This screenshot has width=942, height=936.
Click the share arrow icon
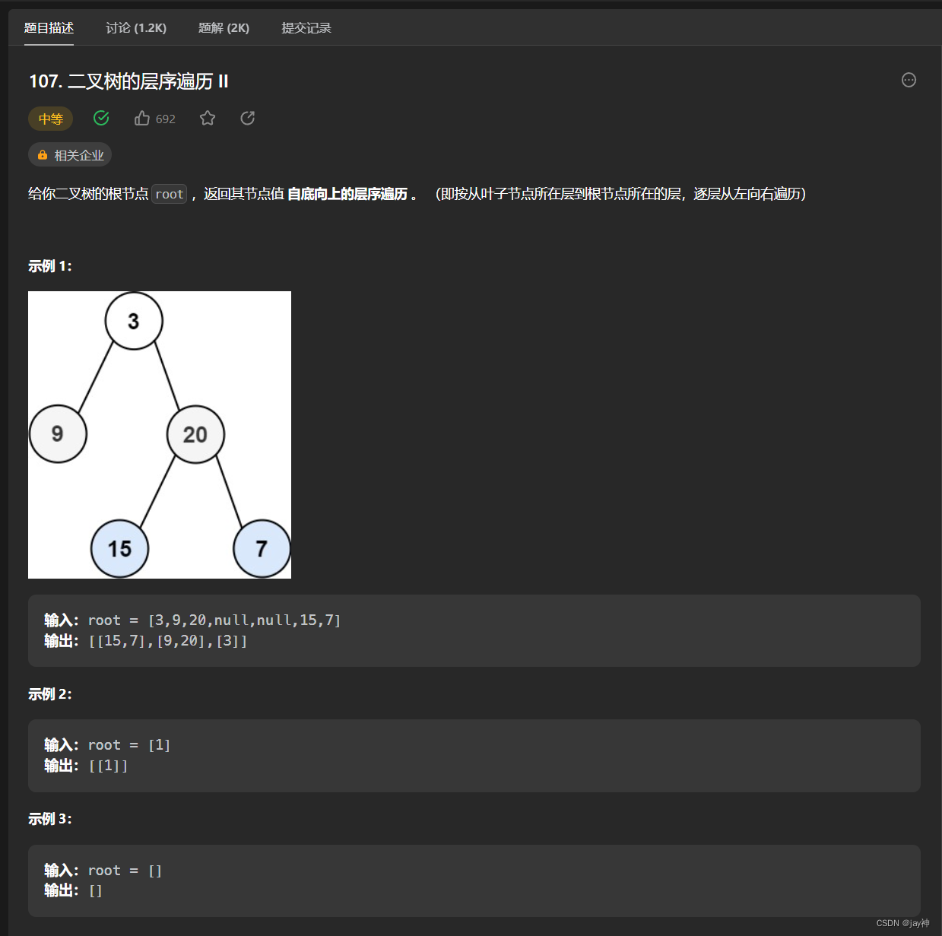click(247, 118)
